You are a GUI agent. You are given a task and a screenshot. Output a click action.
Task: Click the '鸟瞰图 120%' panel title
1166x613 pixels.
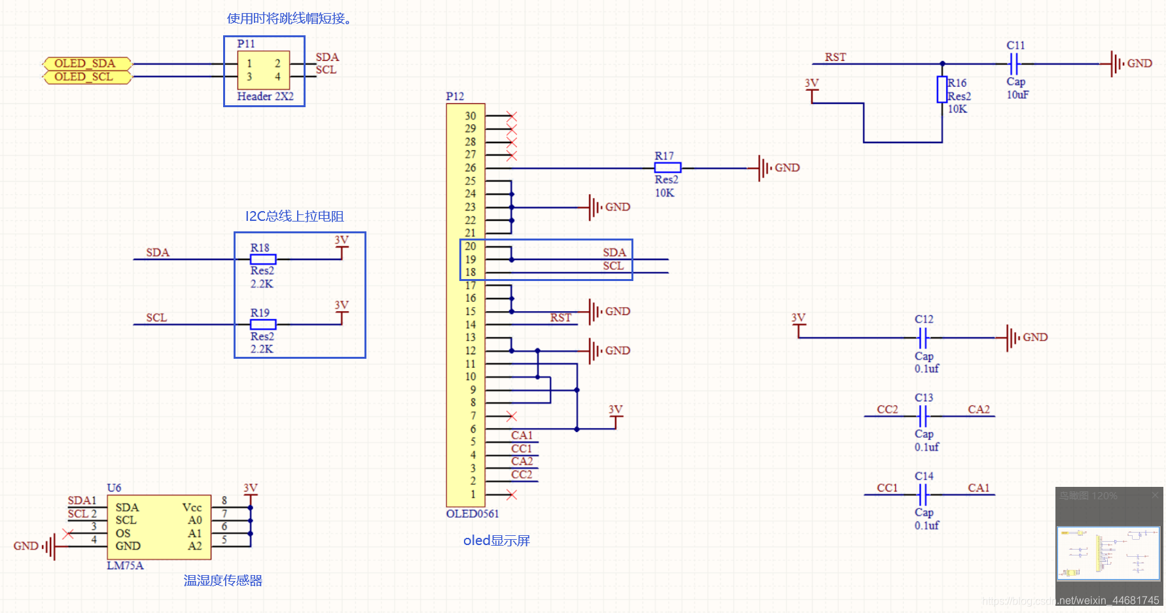1088,496
